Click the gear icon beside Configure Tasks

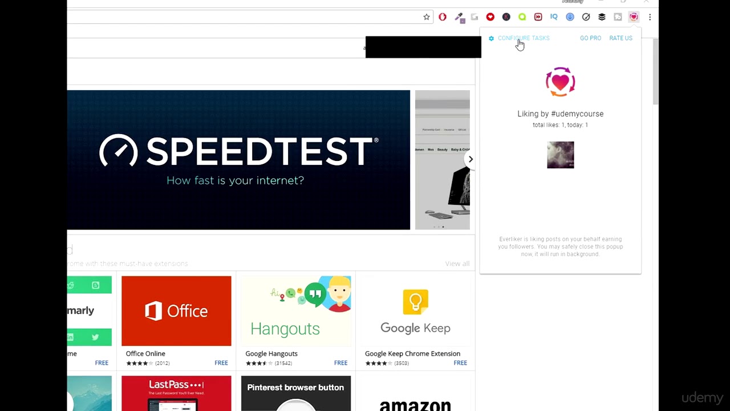[492, 38]
